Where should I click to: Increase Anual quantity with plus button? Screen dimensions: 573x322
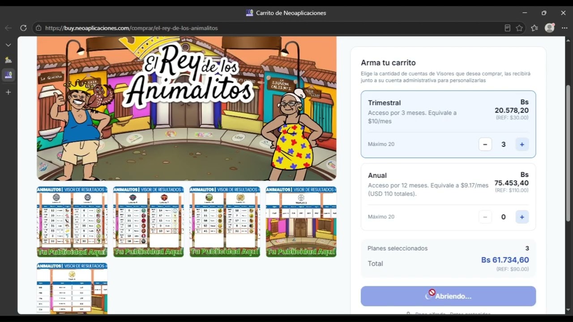point(522,217)
